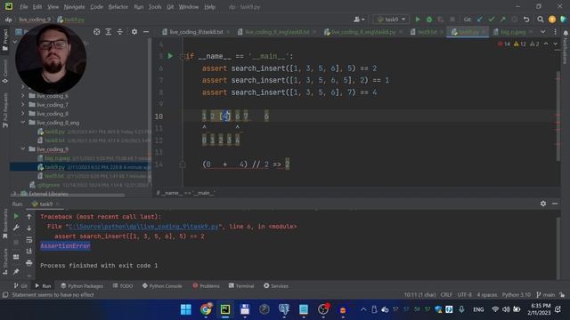Viewport: 570px width, 320px height.
Task: Click the Run console vertical scrollbar
Action: (558, 247)
